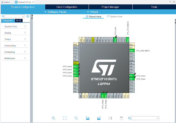
Task: Select pin PA13 SWDIO on the chip
Action: coord(132,51)
